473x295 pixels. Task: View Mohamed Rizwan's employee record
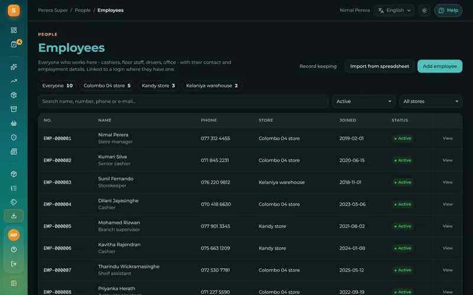448,227
